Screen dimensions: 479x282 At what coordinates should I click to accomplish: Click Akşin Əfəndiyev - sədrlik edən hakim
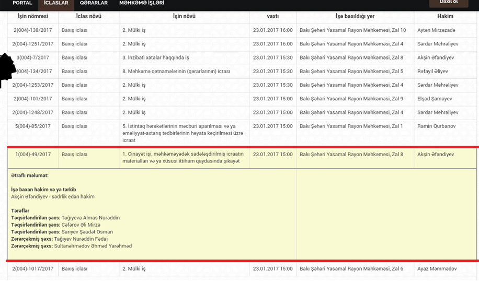point(52,197)
